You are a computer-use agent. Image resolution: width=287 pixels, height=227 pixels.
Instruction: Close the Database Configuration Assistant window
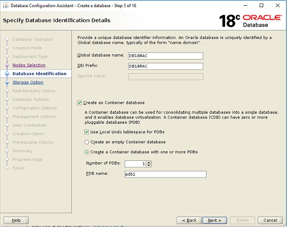[277, 6]
